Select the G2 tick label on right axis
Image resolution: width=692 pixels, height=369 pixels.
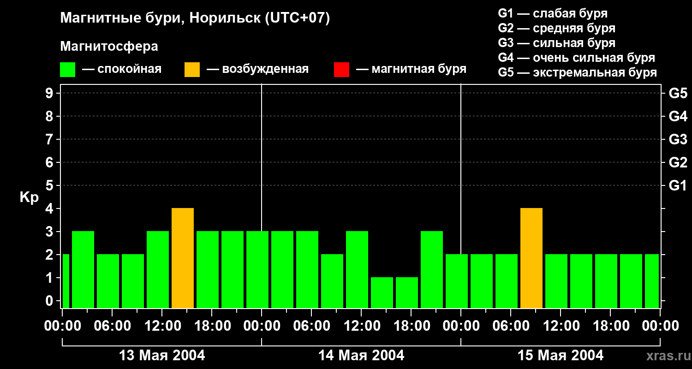tap(678, 162)
